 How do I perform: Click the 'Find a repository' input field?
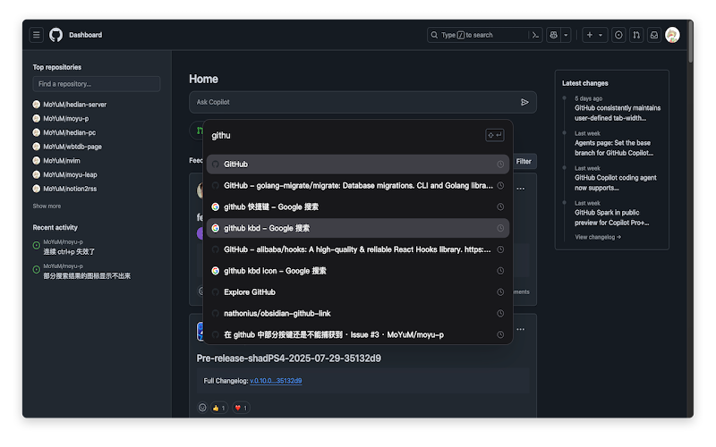[x=97, y=84]
